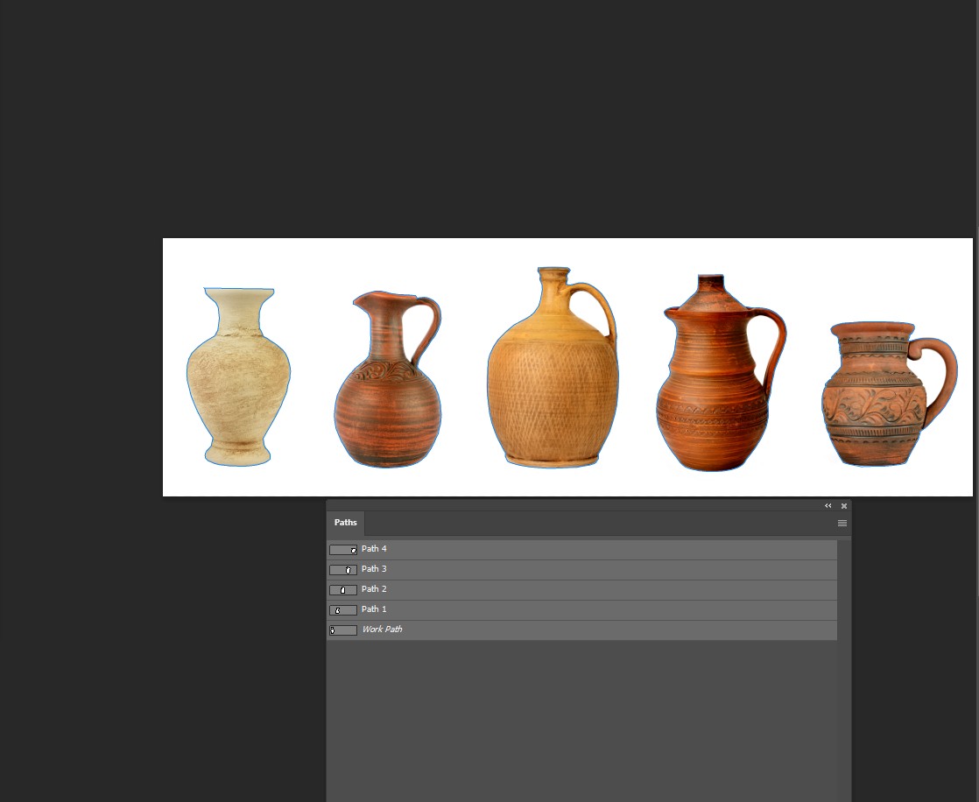This screenshot has width=979, height=802.
Task: Click the lidded terracotta pitcher
Action: (711, 394)
